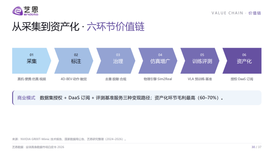Click the callout sentence about 数据集授权 + DaaS 订阅
Image resolution: width=274 pixels, height=153 pixels.
coord(131,98)
